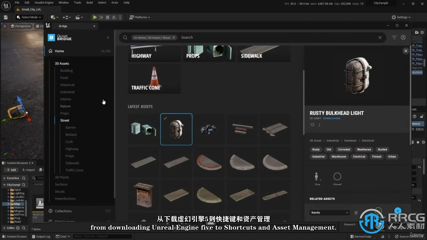Open the Houdini Engine menu
Image resolution: width=427 pixels, height=240 pixels.
(x=44, y=3)
